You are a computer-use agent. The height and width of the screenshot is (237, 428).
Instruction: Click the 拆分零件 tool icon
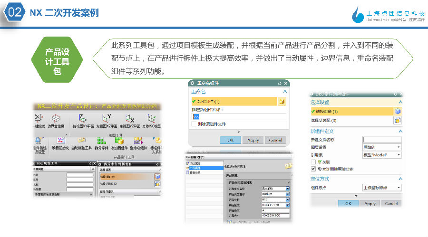pos(101,141)
